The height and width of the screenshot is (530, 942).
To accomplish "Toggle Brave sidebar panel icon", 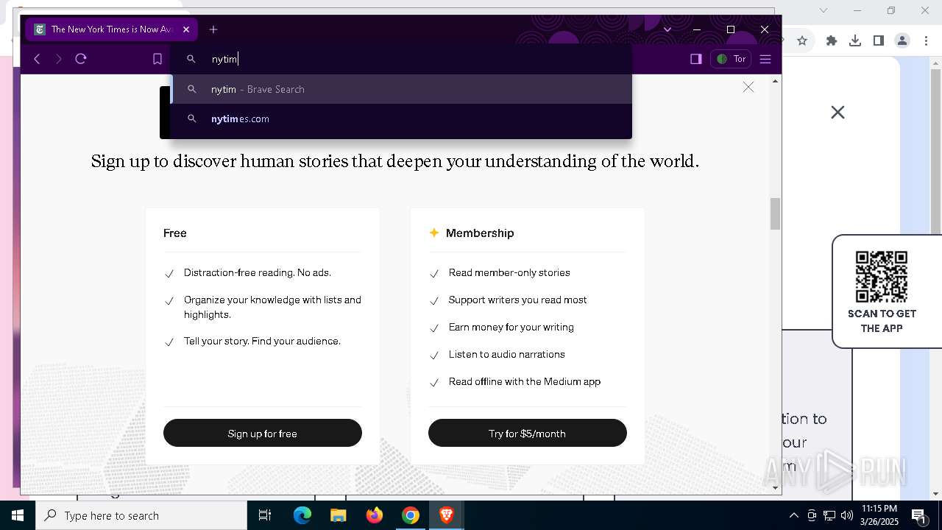I will tap(695, 59).
